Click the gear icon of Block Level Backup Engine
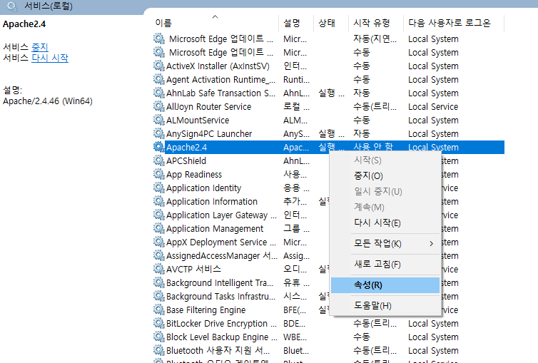Viewport: 538px width, 363px height. (x=159, y=337)
